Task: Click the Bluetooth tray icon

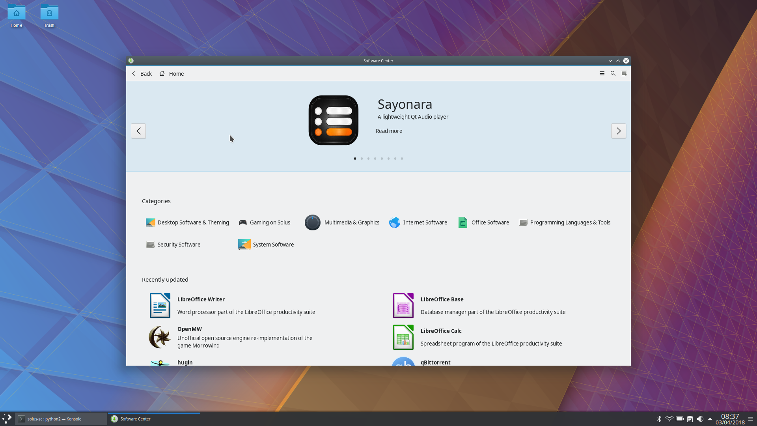Action: pyautogui.click(x=659, y=419)
